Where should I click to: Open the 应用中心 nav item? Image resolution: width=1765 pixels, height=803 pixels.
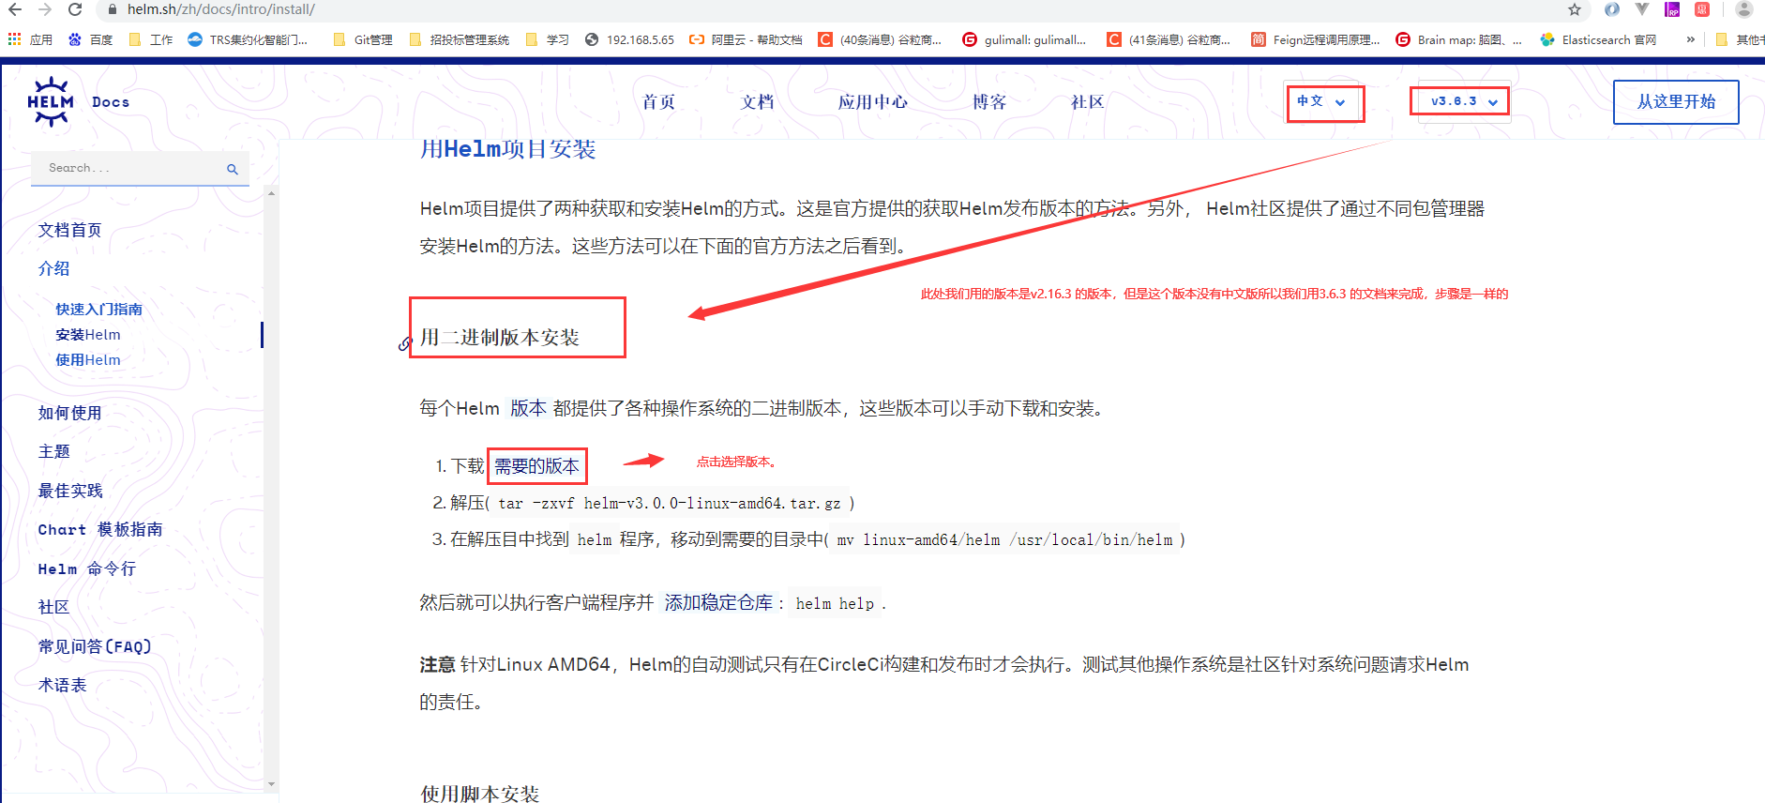(873, 101)
